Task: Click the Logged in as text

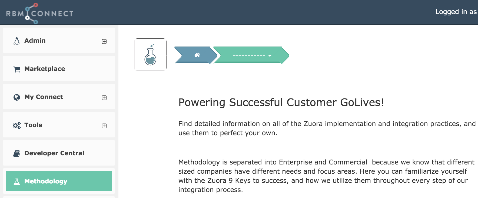Action: coord(456,12)
